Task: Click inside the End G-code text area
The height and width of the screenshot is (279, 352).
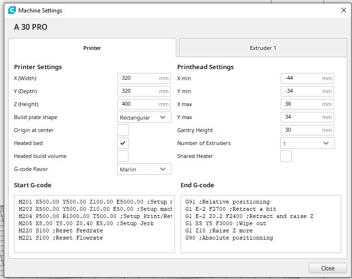Action: (261, 224)
